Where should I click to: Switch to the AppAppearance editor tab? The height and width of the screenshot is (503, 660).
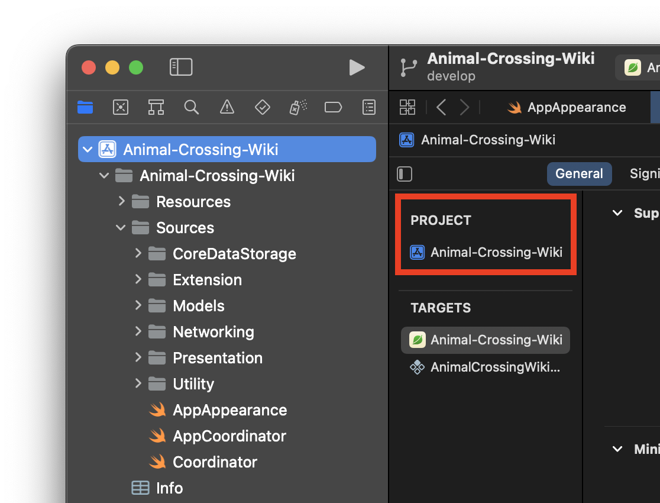pyautogui.click(x=566, y=107)
